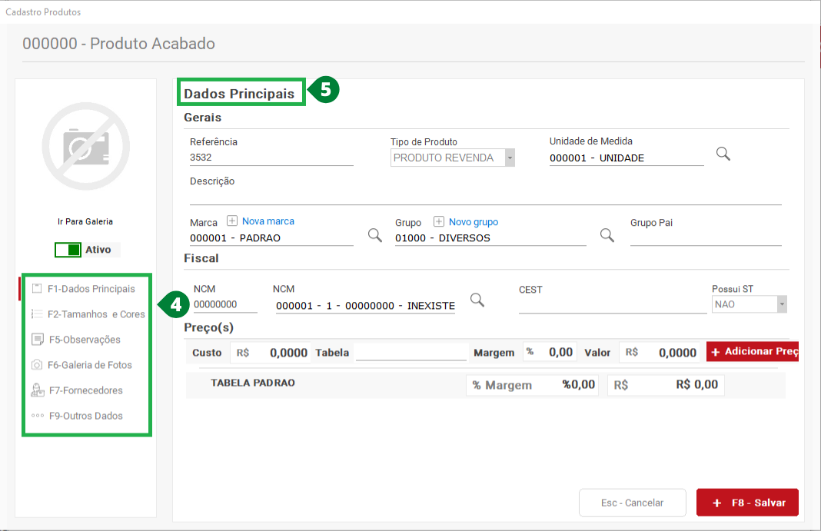Click the Adicionar Preço button
This screenshot has height=531, width=821.
coord(753,351)
